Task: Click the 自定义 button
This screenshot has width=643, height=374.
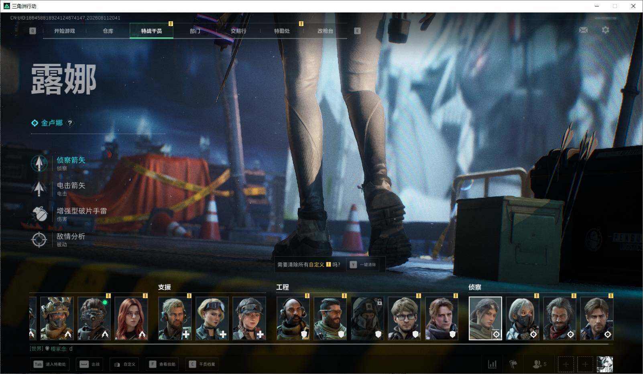Action: click(x=124, y=364)
